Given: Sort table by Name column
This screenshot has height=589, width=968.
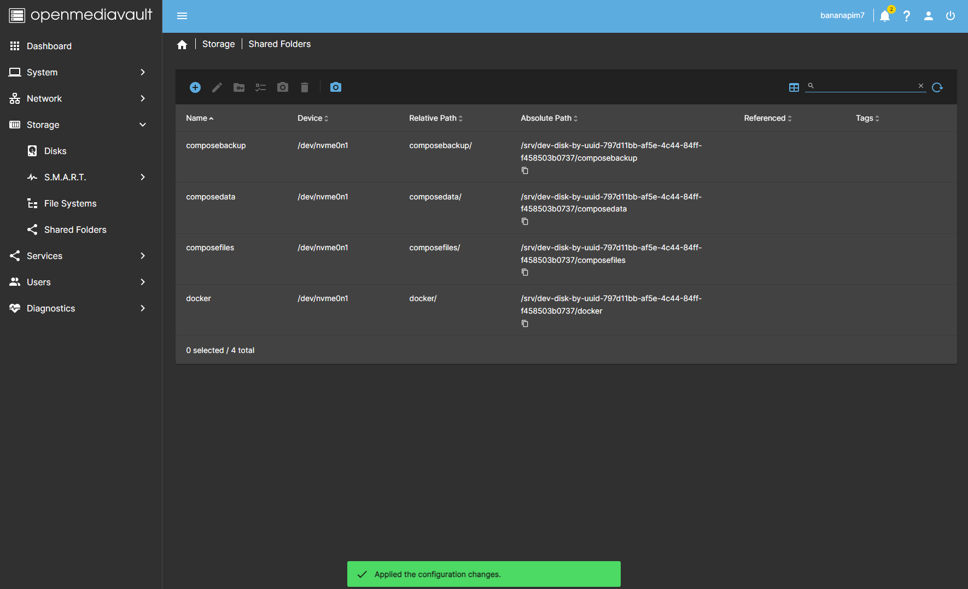Looking at the screenshot, I should 200,118.
